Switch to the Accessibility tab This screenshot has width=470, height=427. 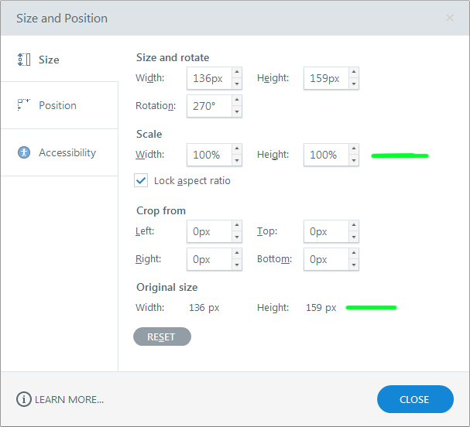coord(67,152)
